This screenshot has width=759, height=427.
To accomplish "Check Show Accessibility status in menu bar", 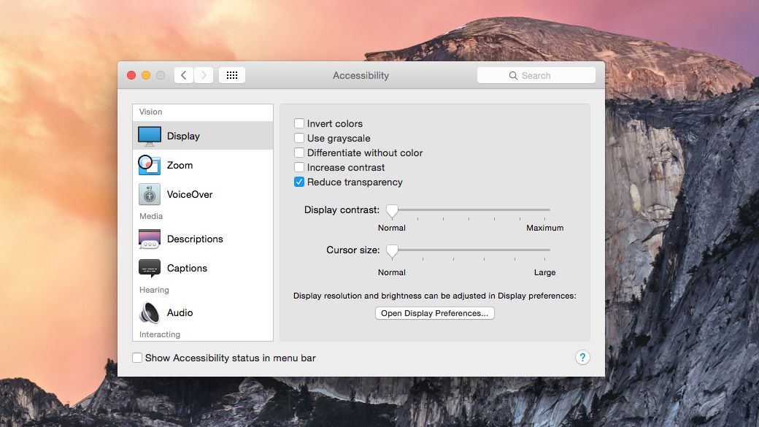I will click(x=136, y=358).
